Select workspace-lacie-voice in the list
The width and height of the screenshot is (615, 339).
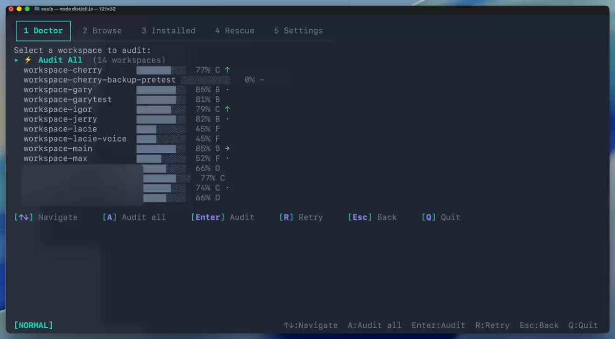click(75, 139)
